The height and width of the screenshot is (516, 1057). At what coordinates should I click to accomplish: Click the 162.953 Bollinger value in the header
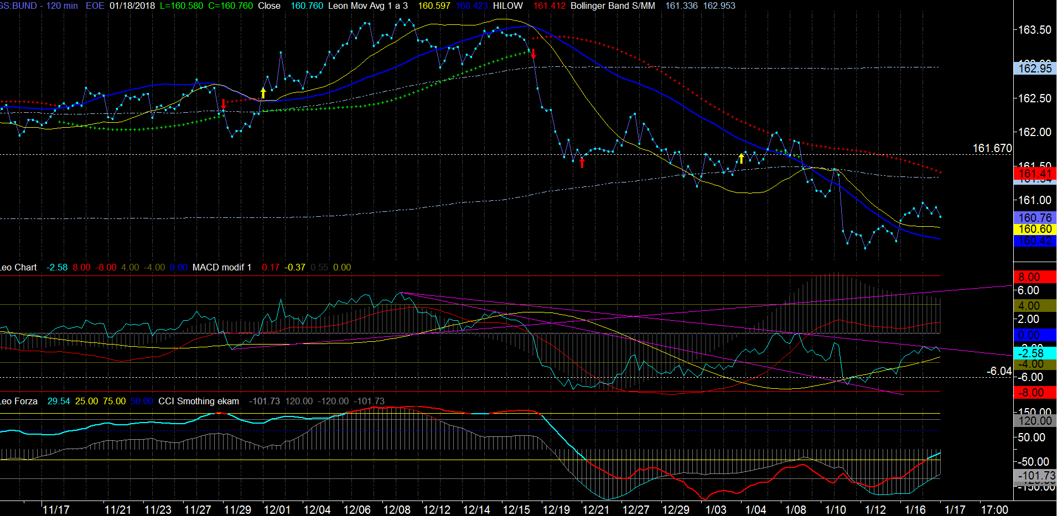[719, 6]
